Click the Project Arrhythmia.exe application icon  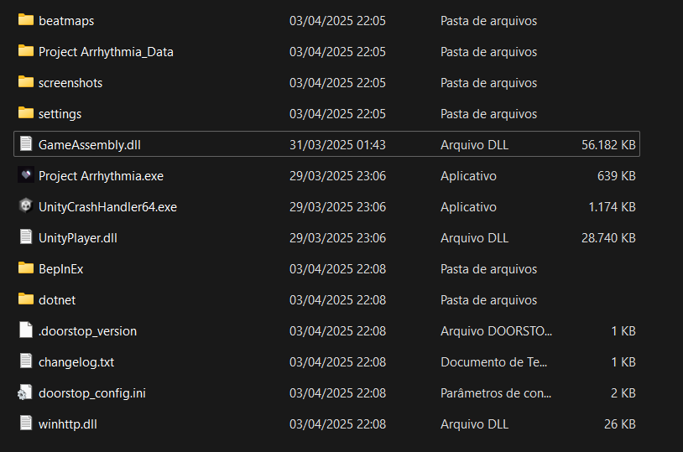(x=25, y=175)
